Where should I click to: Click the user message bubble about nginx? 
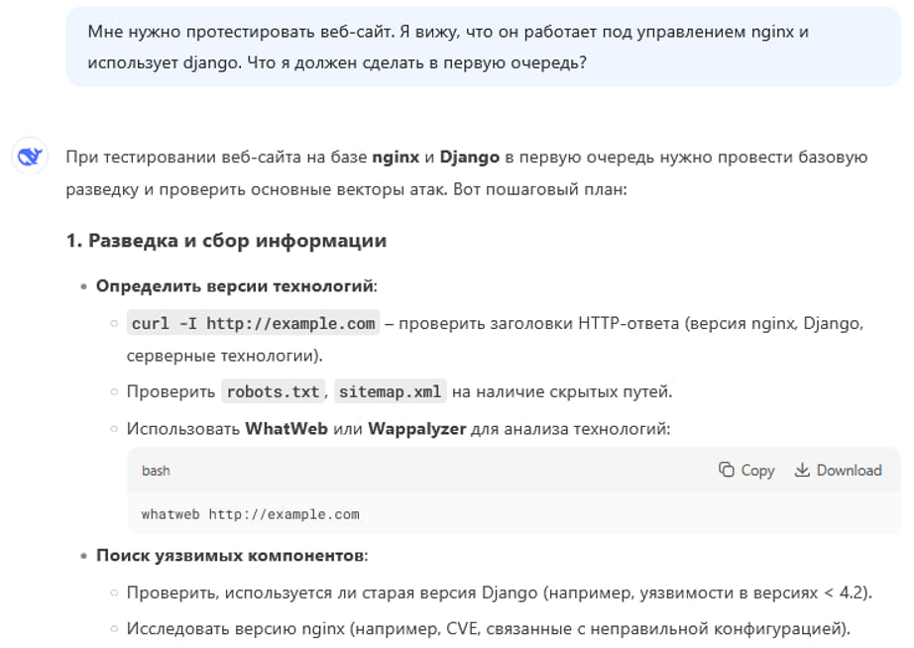click(x=483, y=47)
